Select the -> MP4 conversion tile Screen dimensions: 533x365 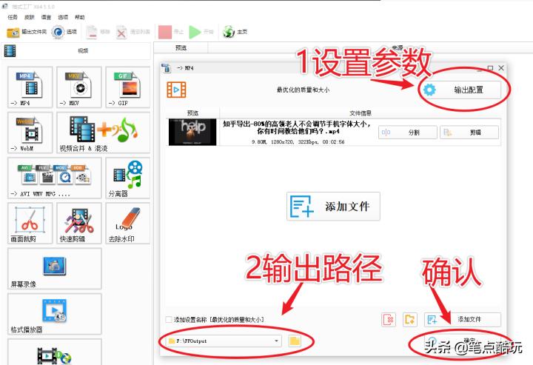click(30, 87)
